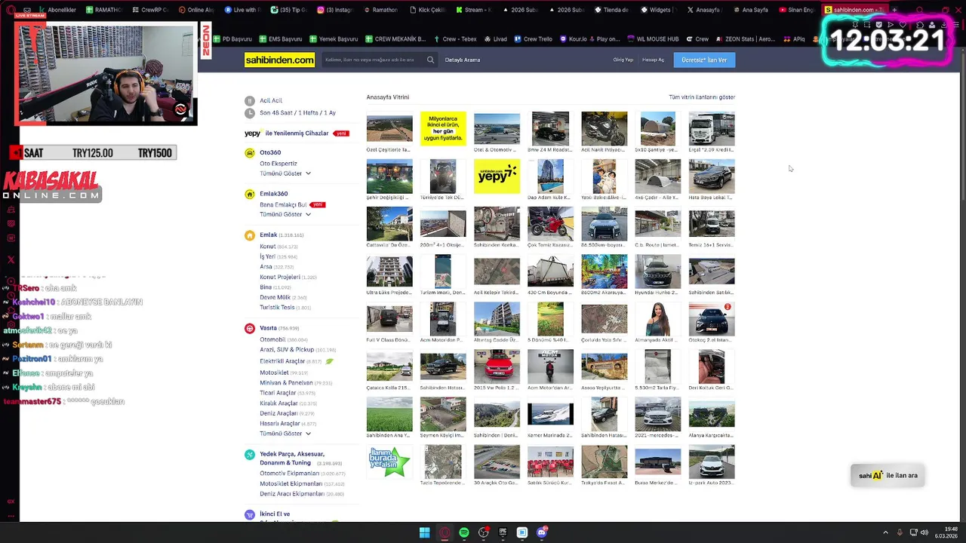Click the X icon in left browser sidebar
Image resolution: width=966 pixels, height=543 pixels.
click(11, 259)
